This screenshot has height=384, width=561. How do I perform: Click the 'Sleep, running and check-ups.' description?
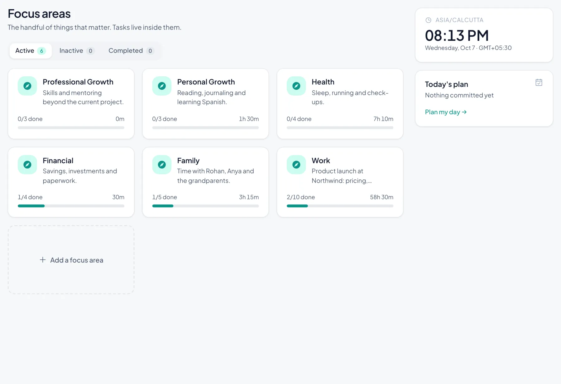click(350, 97)
